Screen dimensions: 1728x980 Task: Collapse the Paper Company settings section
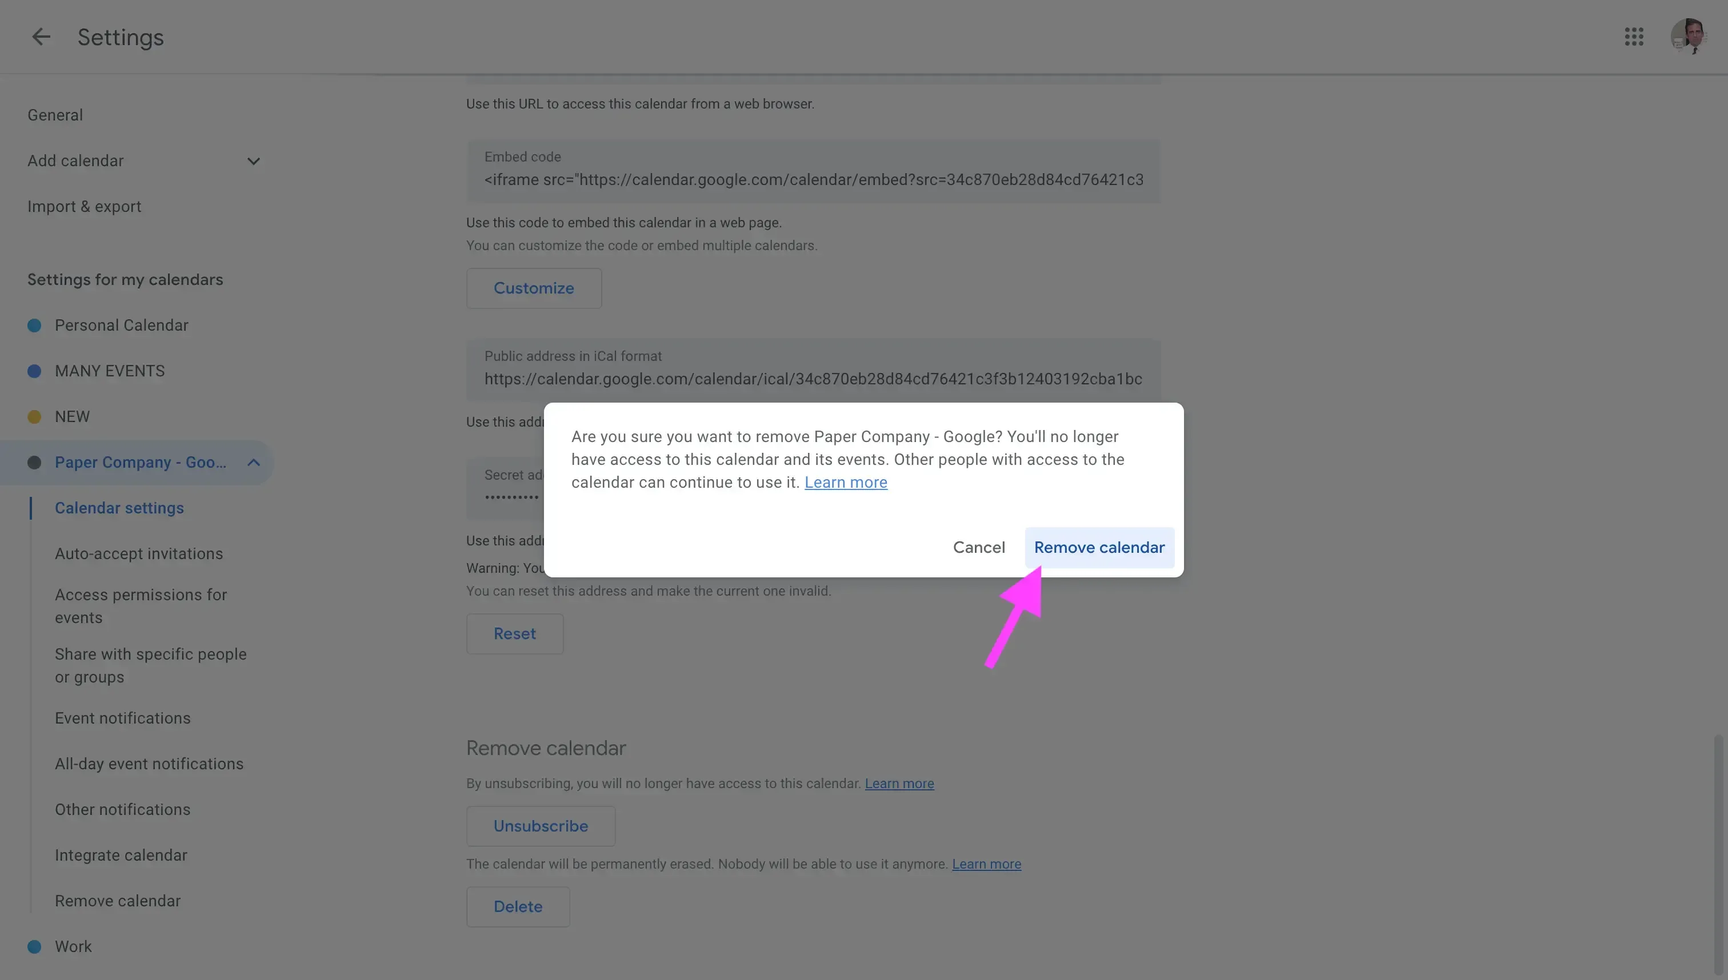click(x=253, y=463)
